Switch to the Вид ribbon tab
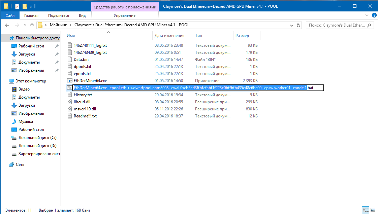 click(x=82, y=15)
